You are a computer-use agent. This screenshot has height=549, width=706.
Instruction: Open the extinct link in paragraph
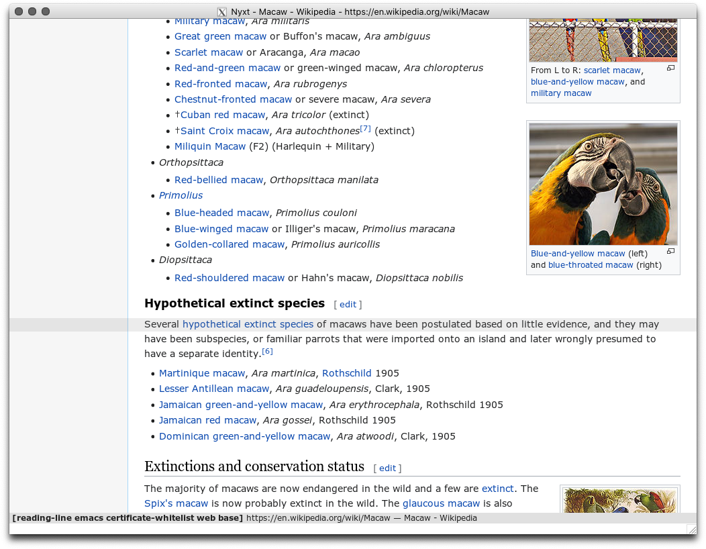[x=497, y=489]
